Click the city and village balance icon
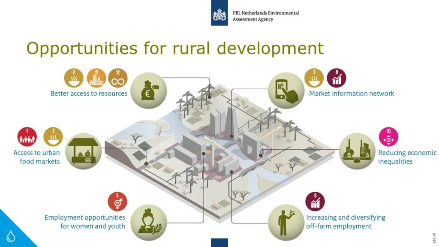 (x=357, y=151)
